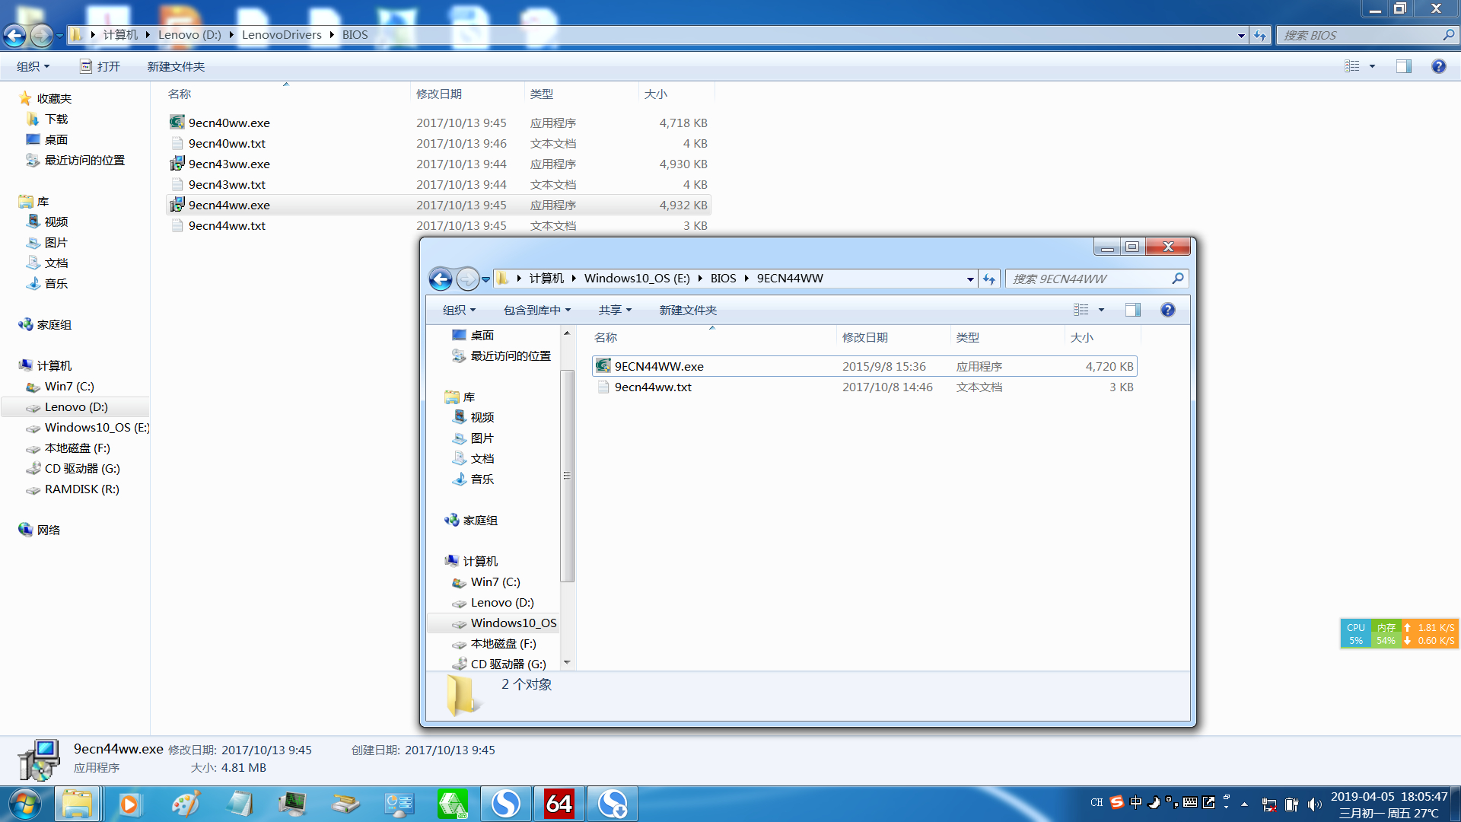Select RAMDISK (R:) drive in left tree

81,489
